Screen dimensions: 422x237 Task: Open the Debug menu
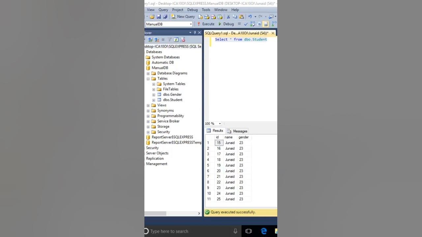pyautogui.click(x=193, y=10)
